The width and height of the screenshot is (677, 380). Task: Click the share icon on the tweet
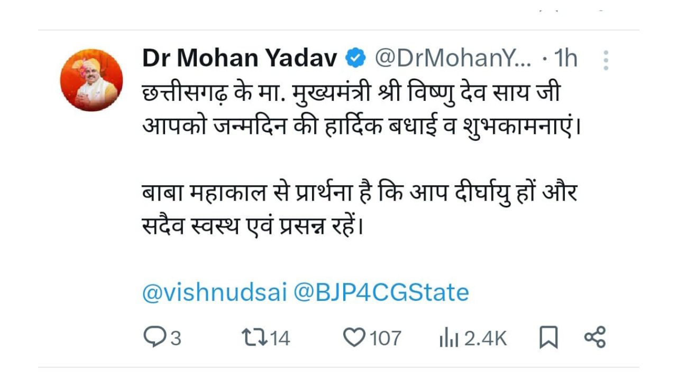pyautogui.click(x=594, y=337)
